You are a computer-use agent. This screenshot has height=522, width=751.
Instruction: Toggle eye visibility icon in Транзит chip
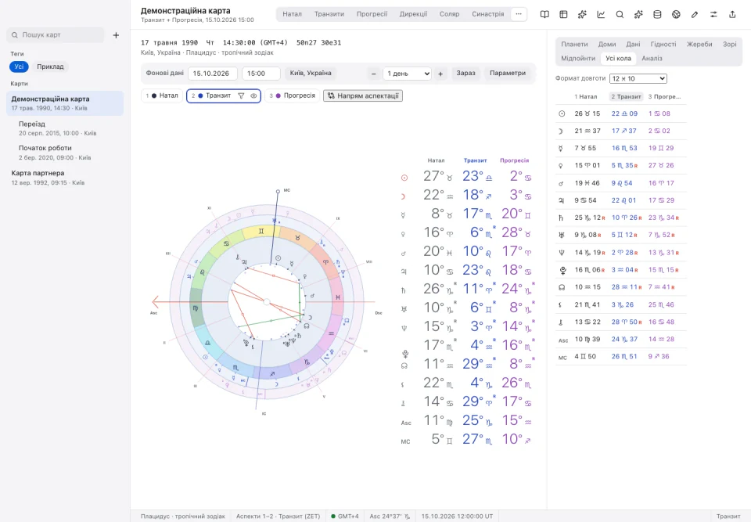click(x=253, y=95)
